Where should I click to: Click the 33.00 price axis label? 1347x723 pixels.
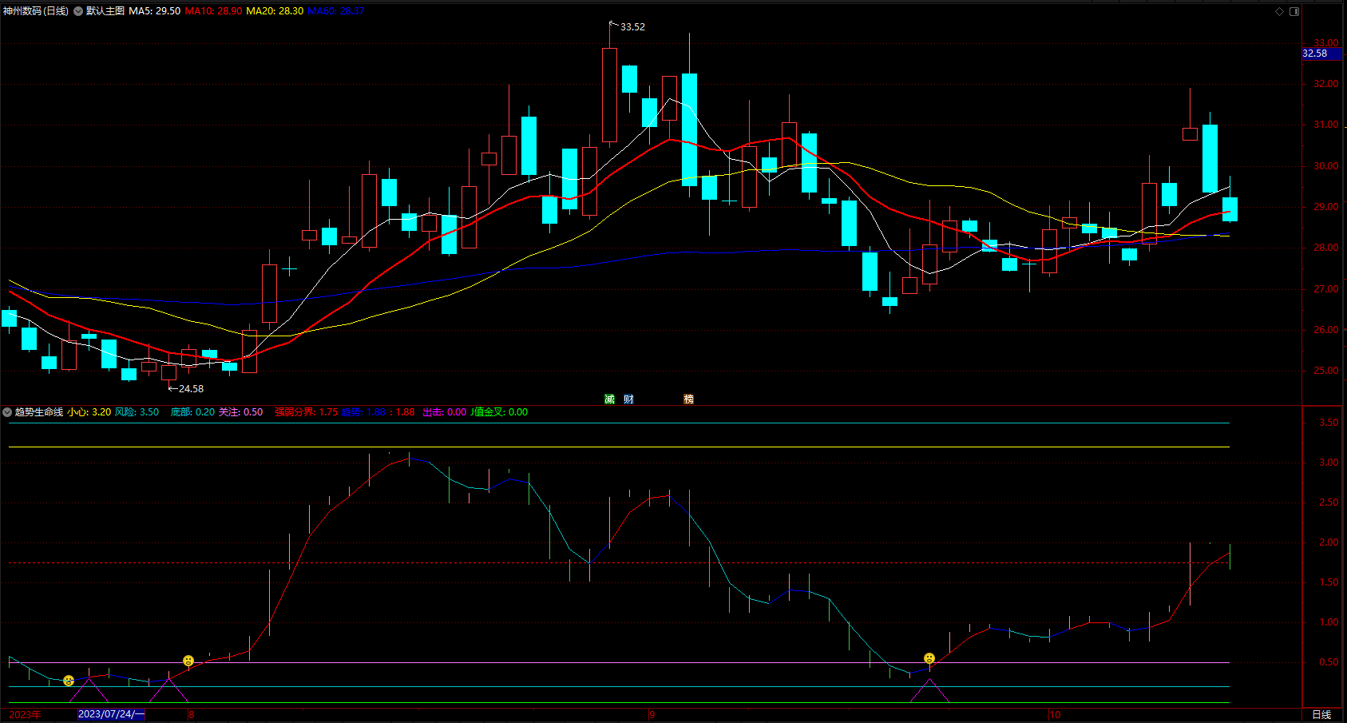coord(1326,43)
